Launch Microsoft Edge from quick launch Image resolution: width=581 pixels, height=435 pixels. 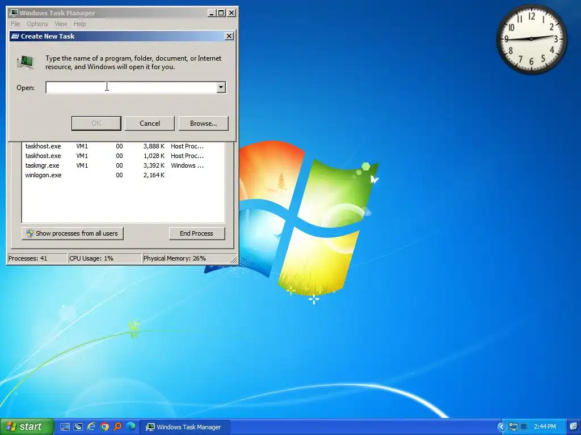click(x=130, y=427)
